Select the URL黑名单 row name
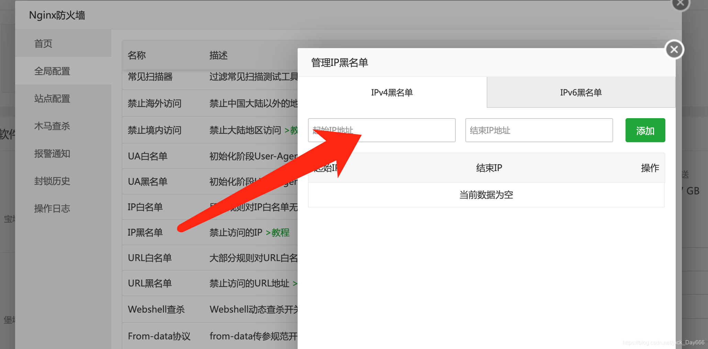 click(x=150, y=283)
